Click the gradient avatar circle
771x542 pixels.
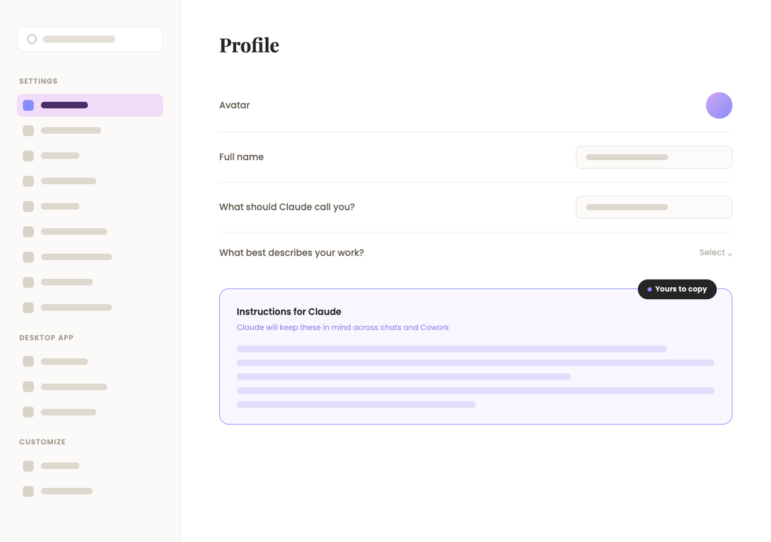point(719,105)
